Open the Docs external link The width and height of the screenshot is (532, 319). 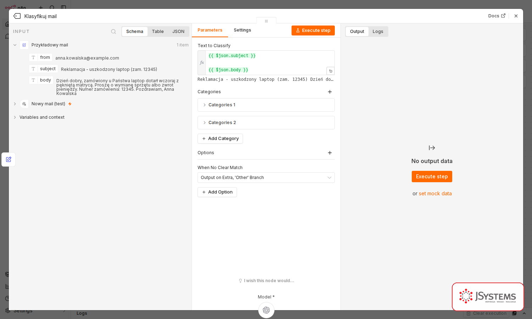(497, 16)
